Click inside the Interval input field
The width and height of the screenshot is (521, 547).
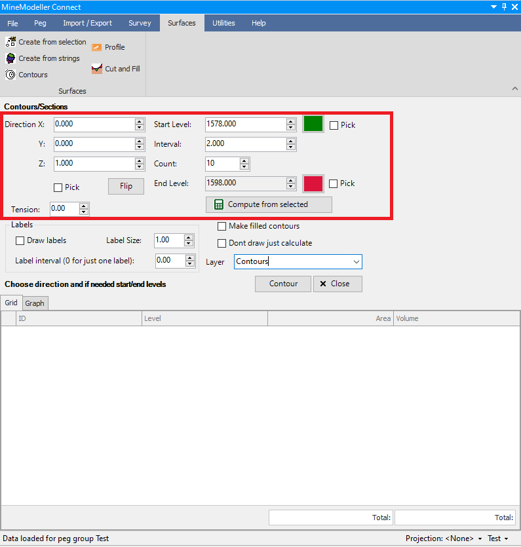pos(244,143)
